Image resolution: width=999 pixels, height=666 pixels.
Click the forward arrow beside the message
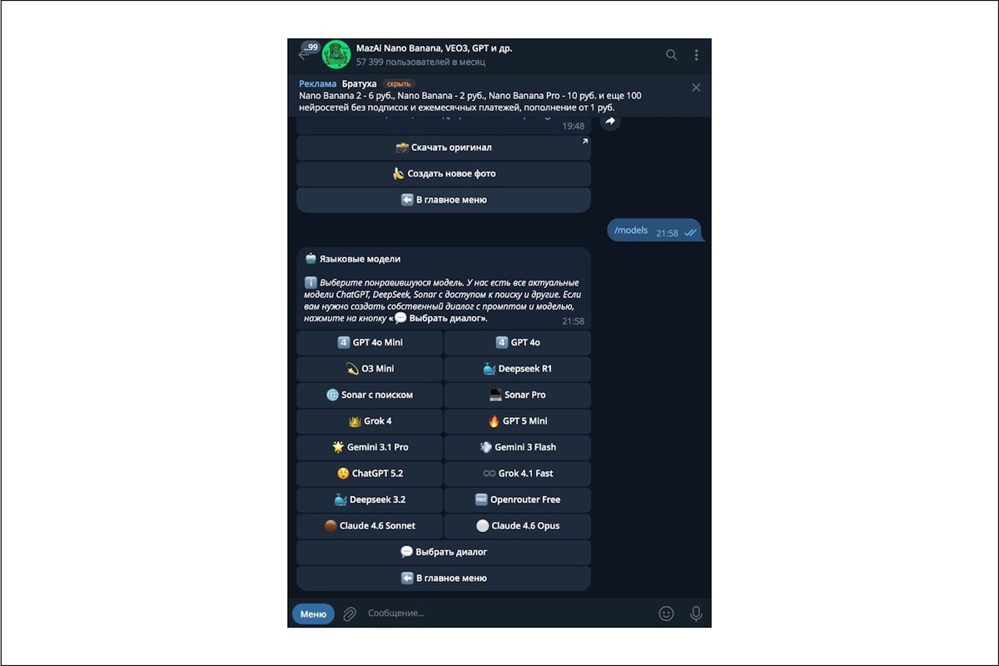coord(609,122)
